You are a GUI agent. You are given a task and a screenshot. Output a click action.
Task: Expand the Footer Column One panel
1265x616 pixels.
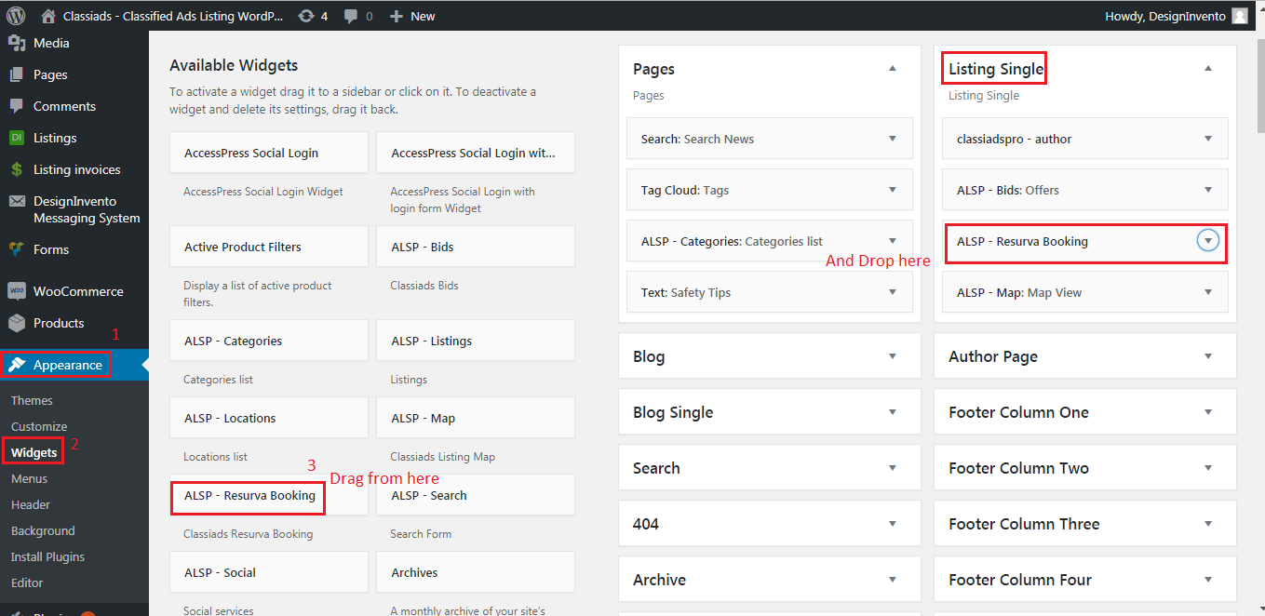tap(1207, 412)
